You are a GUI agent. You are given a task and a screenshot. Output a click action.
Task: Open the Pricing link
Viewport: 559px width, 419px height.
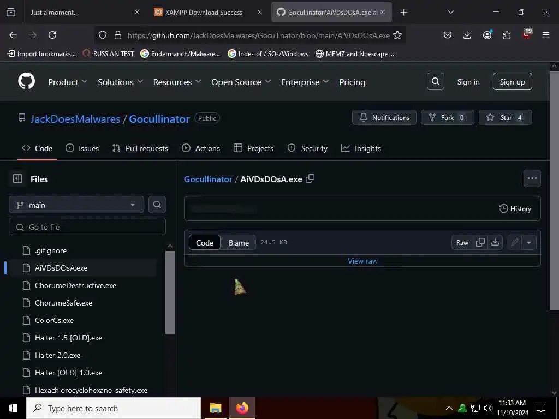point(352,82)
